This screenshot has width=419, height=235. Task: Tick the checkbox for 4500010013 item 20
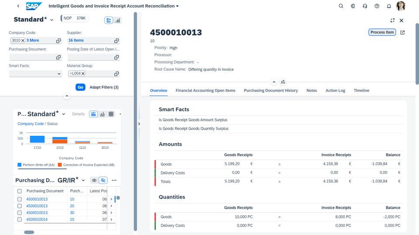(20, 206)
